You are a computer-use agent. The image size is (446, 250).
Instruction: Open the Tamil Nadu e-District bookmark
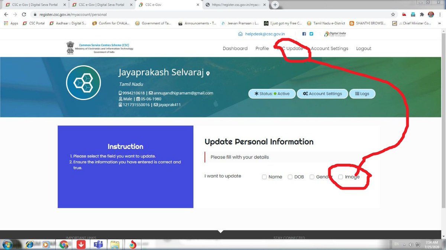tap(326, 23)
